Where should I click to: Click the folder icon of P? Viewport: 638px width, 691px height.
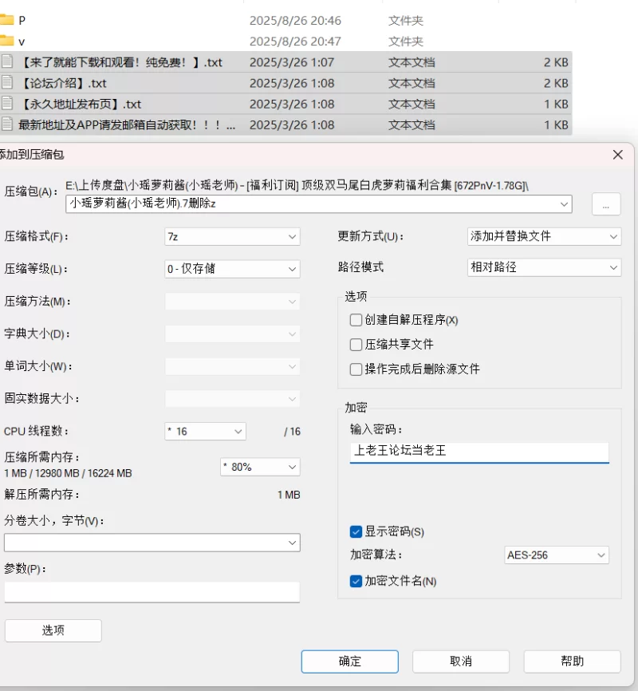[x=6, y=20]
